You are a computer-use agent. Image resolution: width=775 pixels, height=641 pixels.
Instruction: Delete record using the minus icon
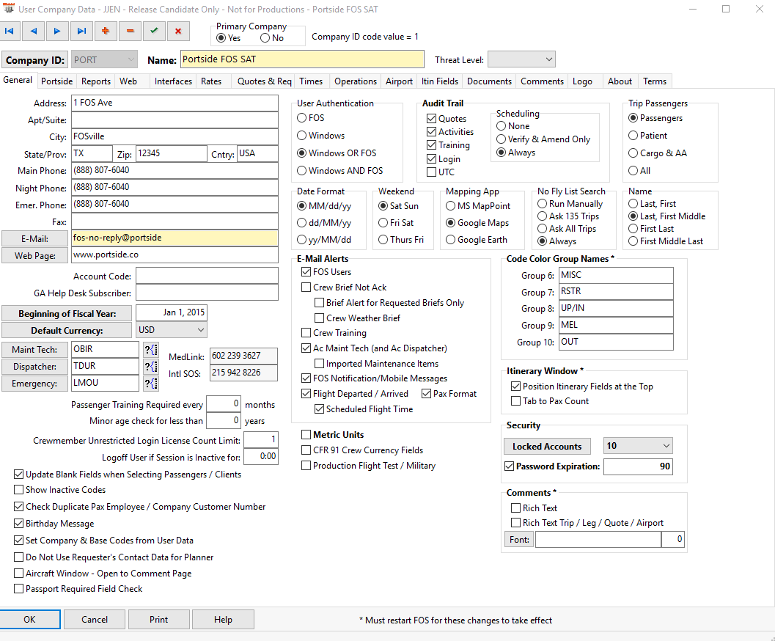click(x=130, y=31)
